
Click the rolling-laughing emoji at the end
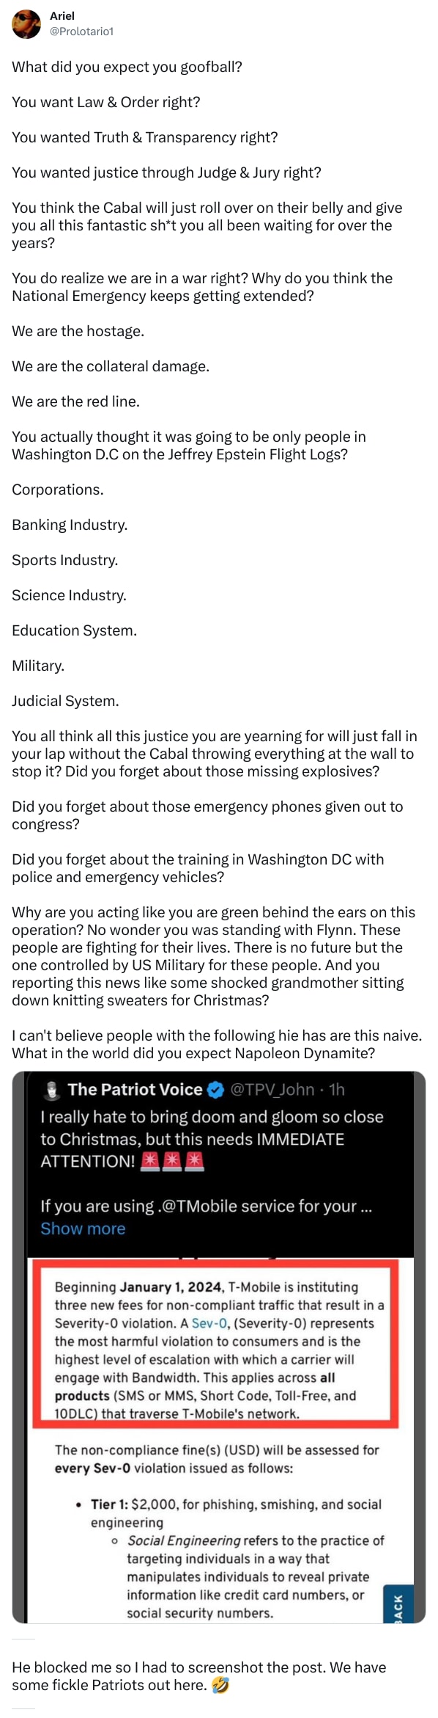[x=220, y=1686]
